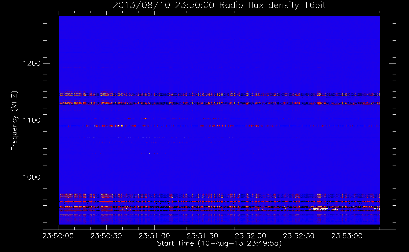Click the 23:51:00 time tick label

[154, 236]
